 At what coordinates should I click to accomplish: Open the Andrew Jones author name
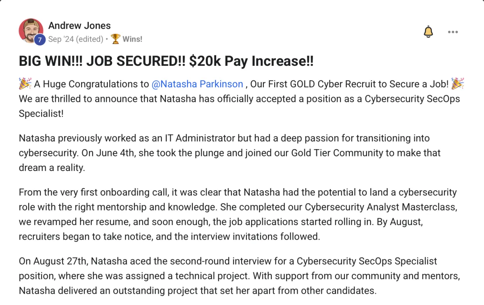[79, 25]
